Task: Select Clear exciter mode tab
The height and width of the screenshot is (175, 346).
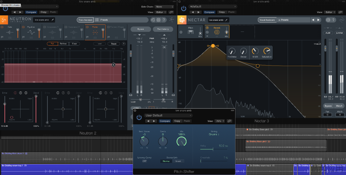Action: click(74, 44)
